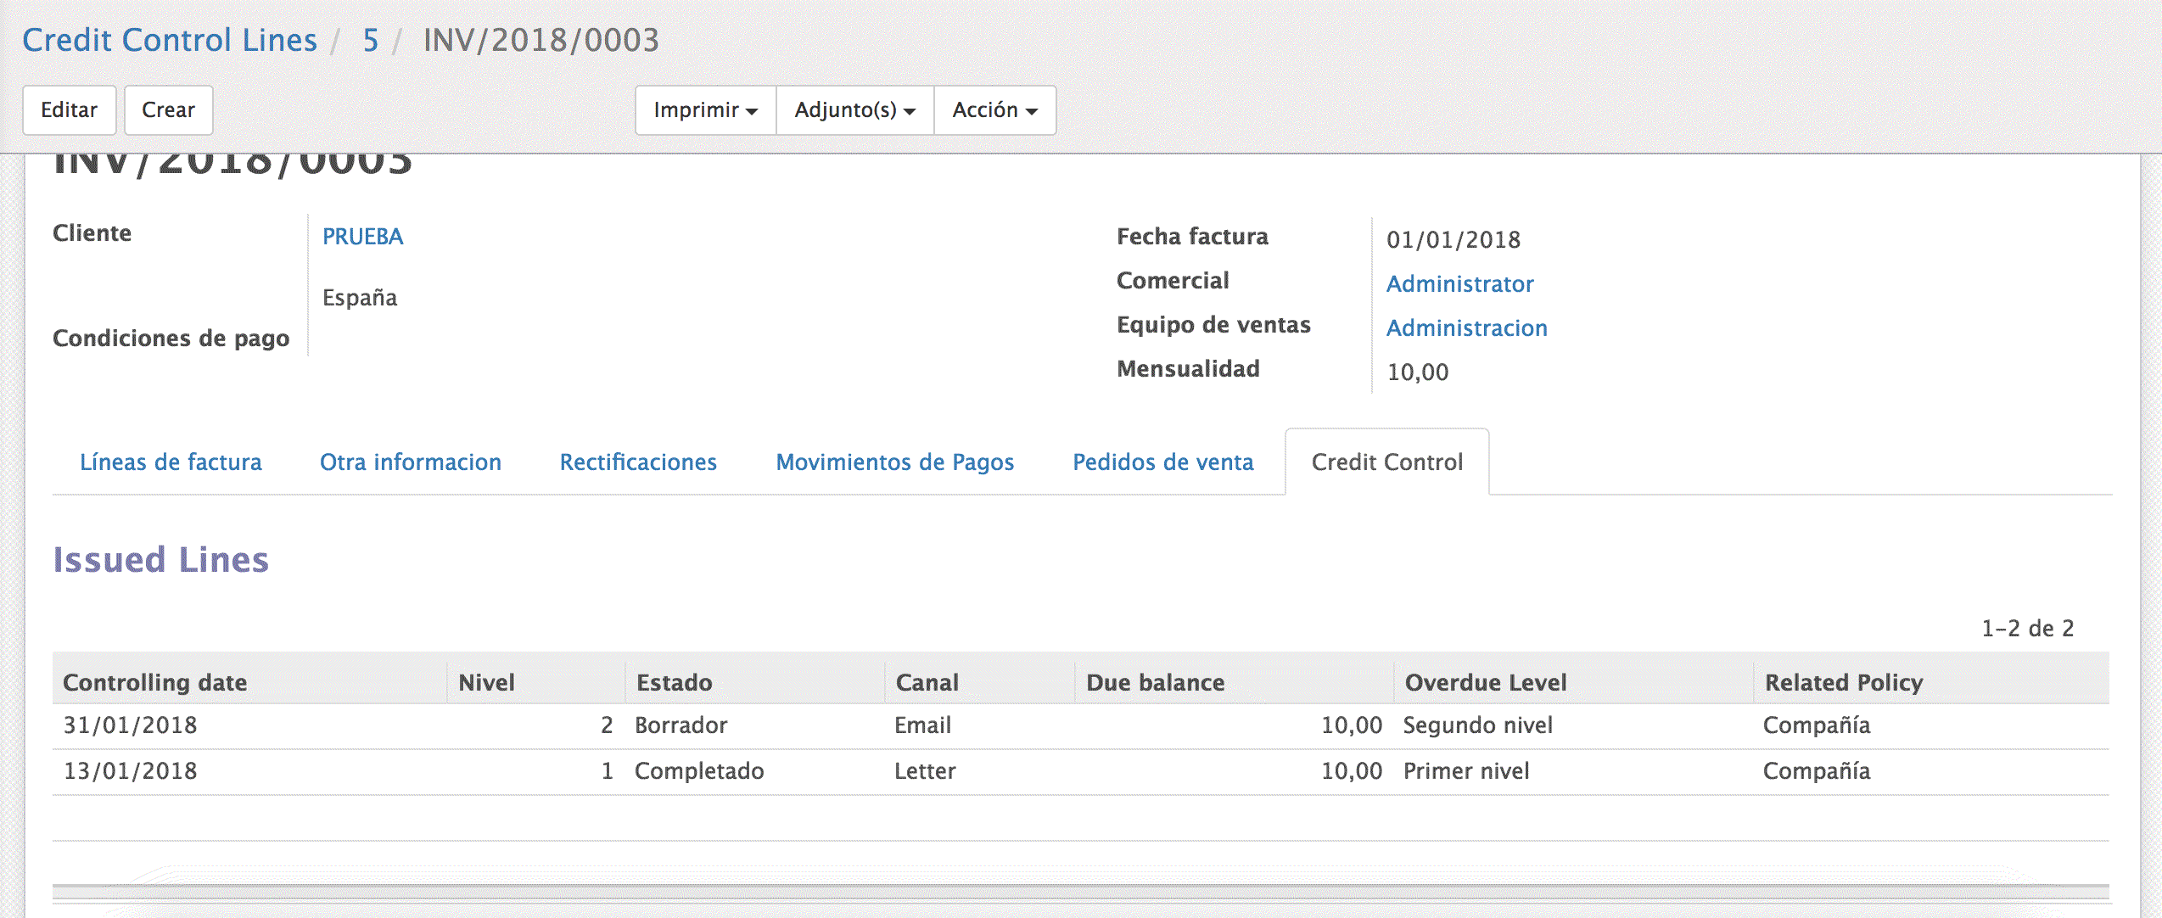Switch to Otra informacion tab
Image resolution: width=2162 pixels, height=918 pixels.
coord(411,462)
